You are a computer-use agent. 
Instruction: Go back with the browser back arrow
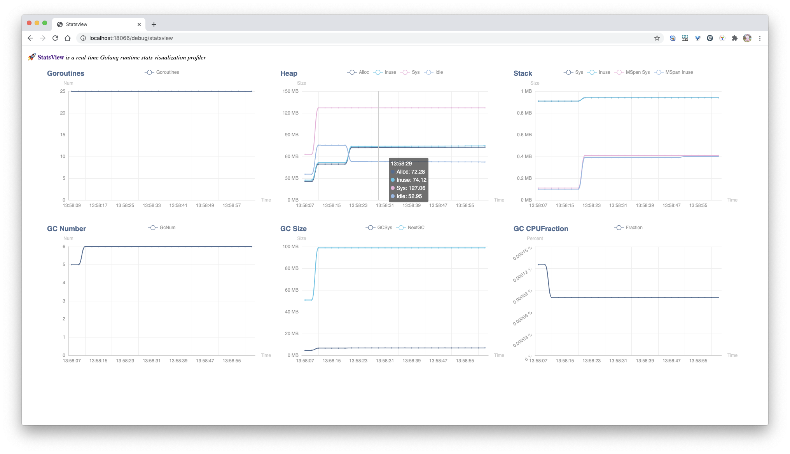click(x=30, y=38)
